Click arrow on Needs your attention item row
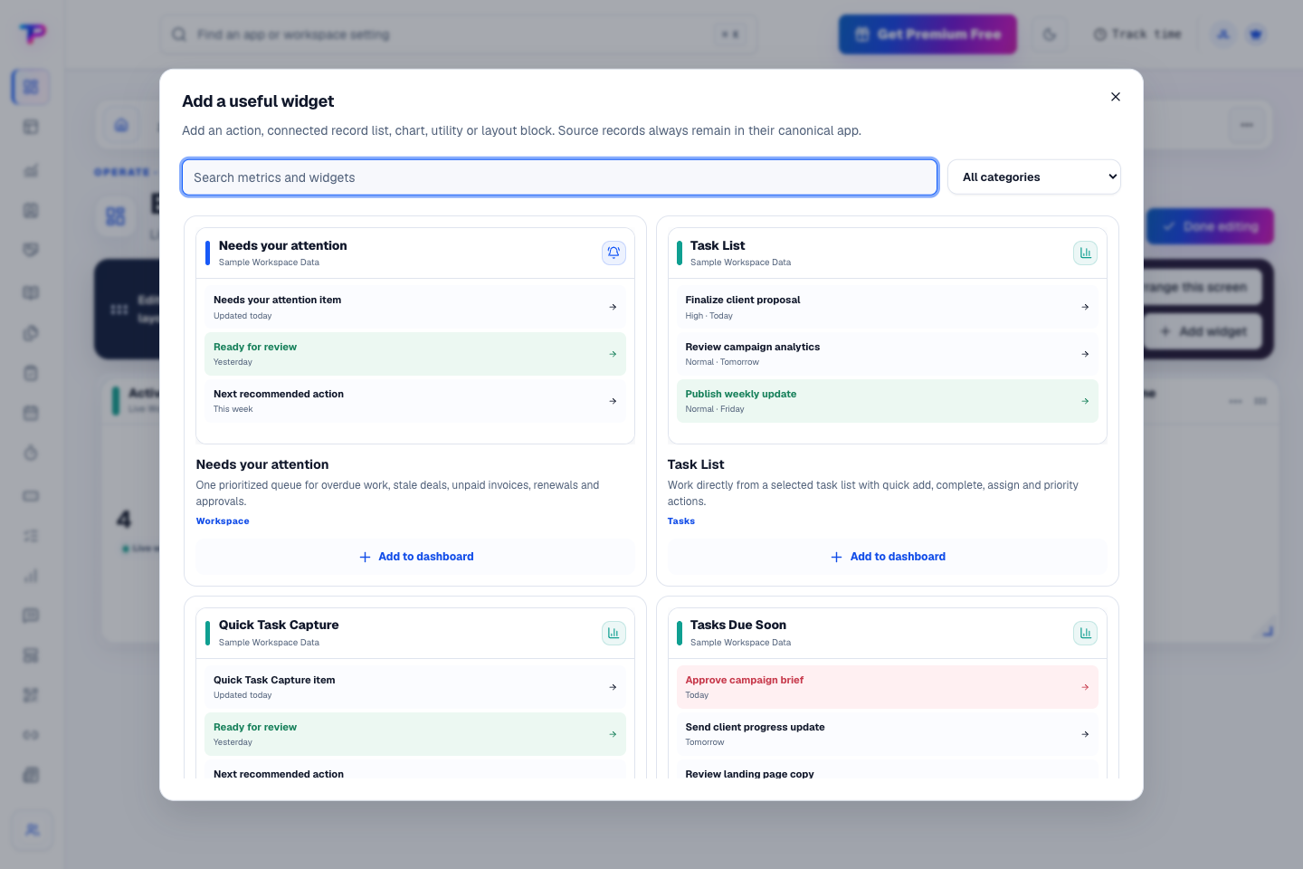1303x869 pixels. click(x=613, y=307)
